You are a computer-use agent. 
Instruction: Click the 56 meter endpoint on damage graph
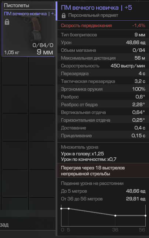(x=145, y=215)
